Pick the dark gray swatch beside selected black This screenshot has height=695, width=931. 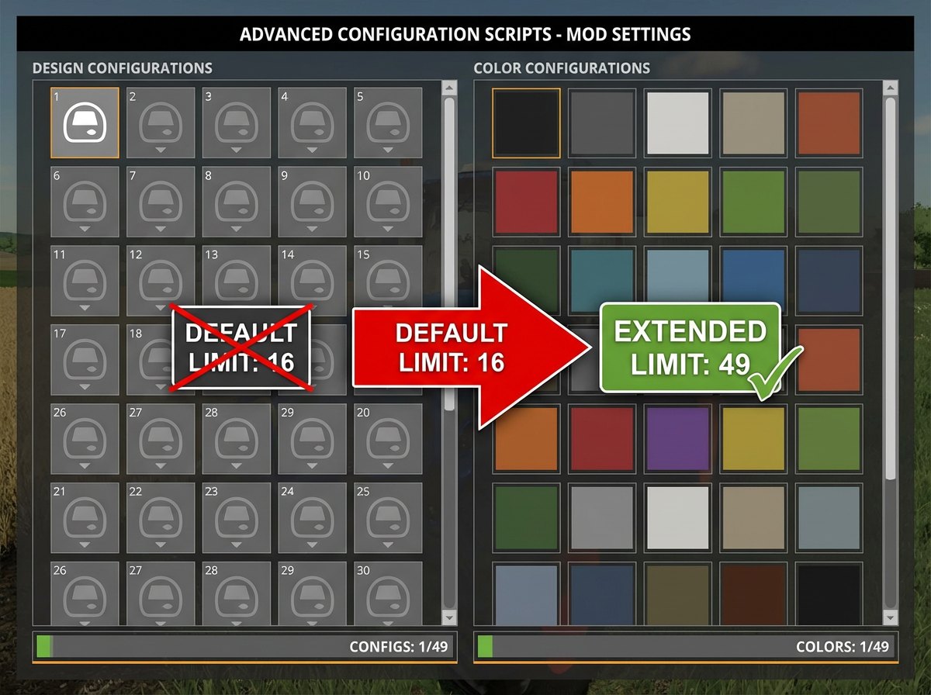click(602, 123)
